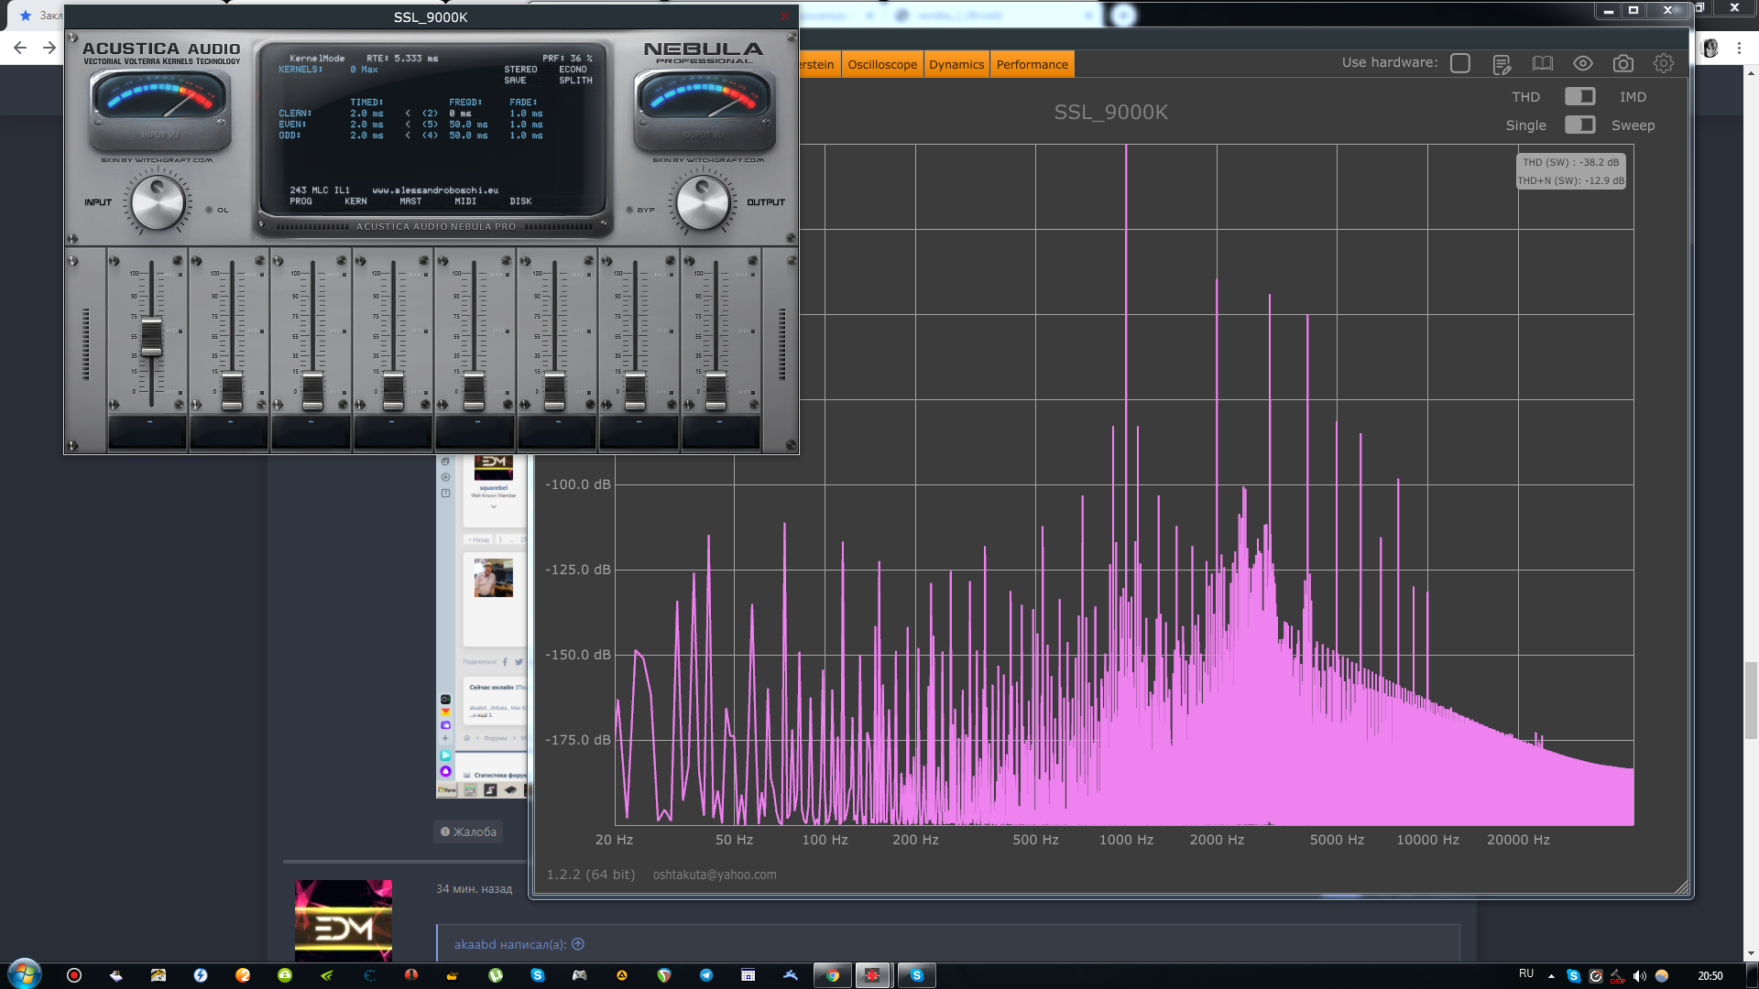Open the red-icon app taskbar button

872,975
